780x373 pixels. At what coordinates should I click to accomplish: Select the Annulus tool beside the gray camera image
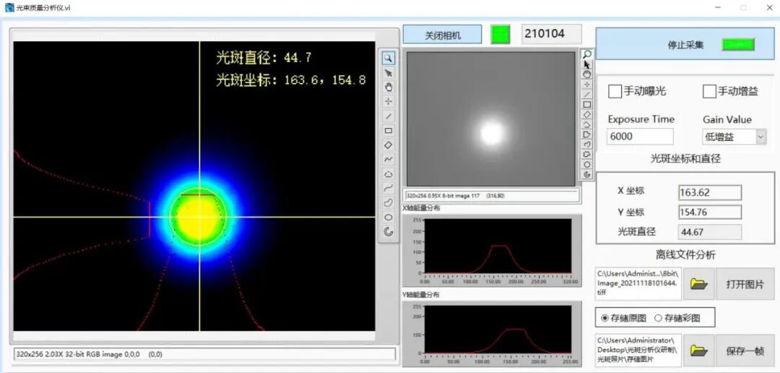click(587, 174)
